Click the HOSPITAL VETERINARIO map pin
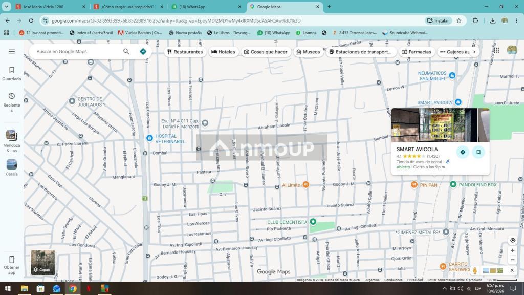Image resolution: width=524 pixels, height=295 pixels. click(149, 138)
